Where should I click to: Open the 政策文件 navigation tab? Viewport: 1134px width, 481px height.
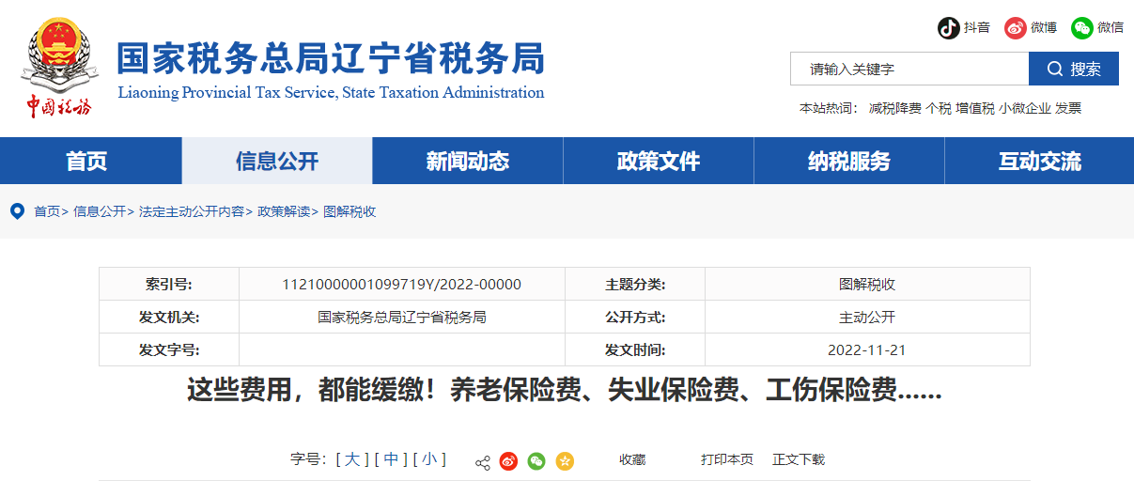[x=659, y=161]
